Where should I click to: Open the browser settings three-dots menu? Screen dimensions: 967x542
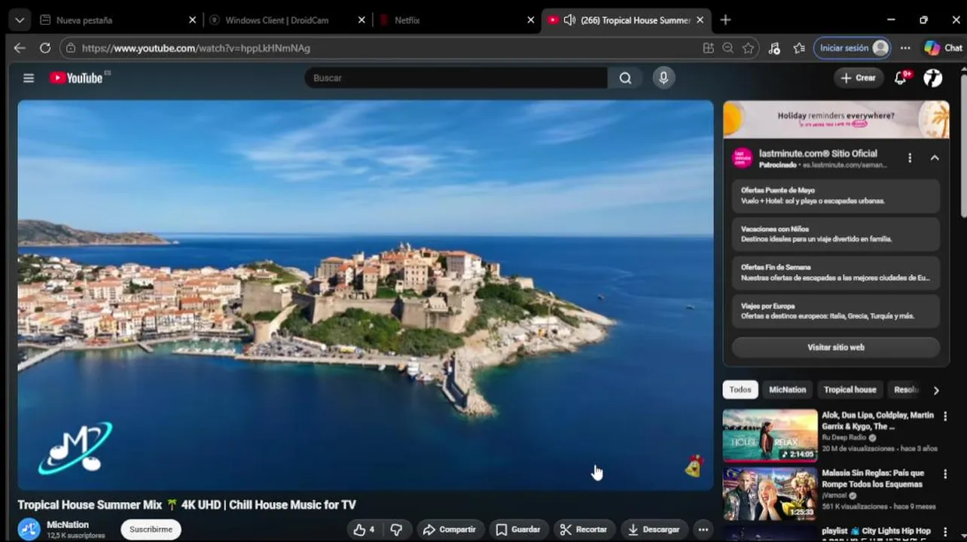click(905, 48)
